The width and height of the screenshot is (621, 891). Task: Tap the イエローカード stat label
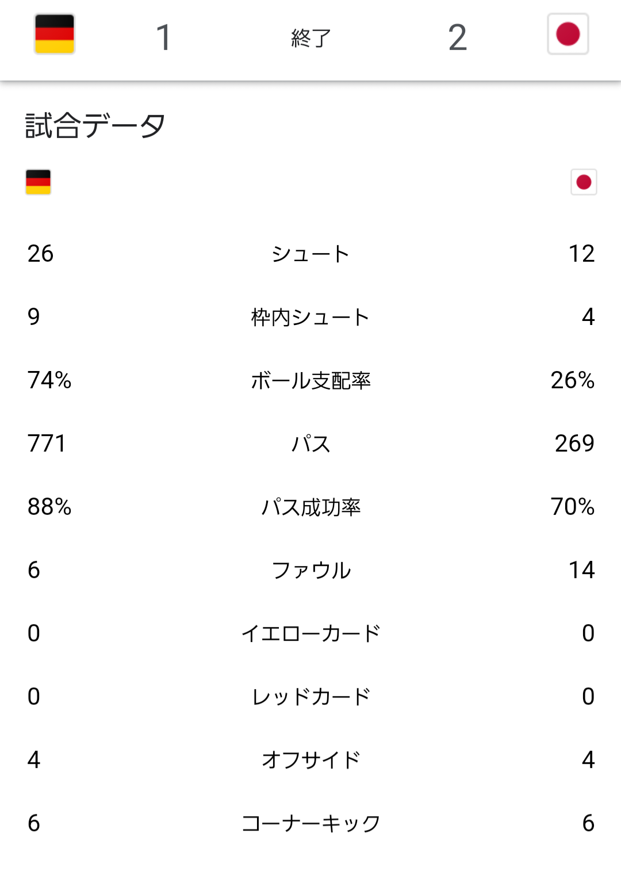tap(310, 633)
